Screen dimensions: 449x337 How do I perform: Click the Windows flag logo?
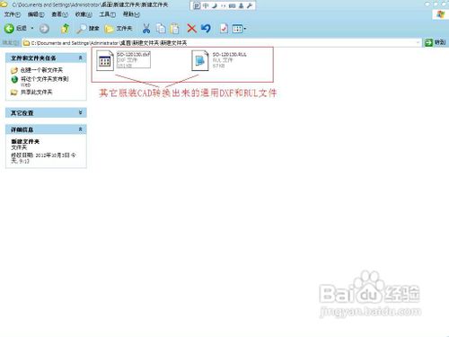(x=440, y=14)
